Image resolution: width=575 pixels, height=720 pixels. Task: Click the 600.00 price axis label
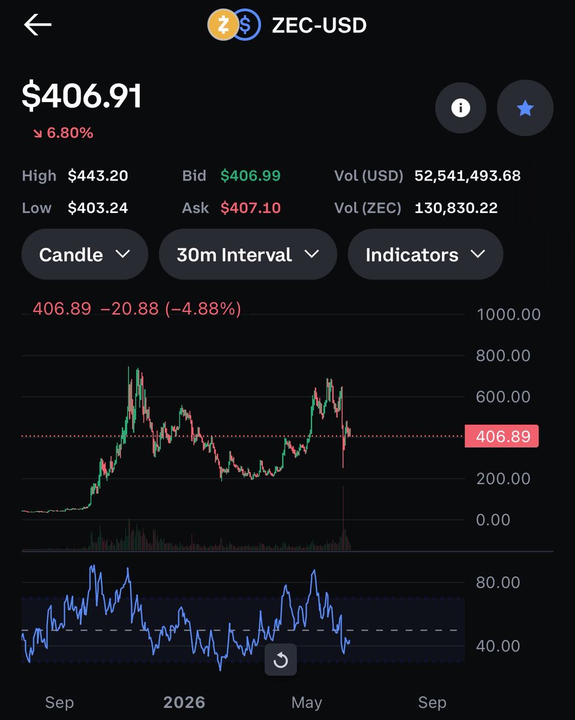(503, 397)
